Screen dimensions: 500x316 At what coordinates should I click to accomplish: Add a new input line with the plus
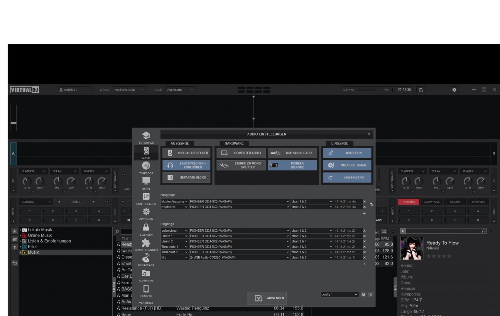click(x=364, y=264)
